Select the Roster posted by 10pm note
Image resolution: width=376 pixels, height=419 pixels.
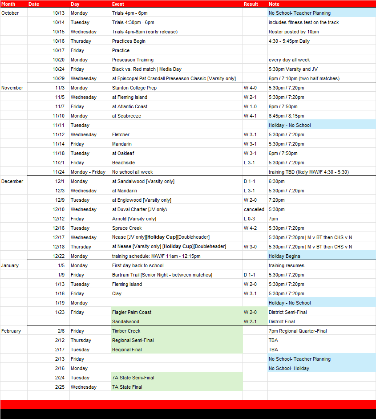294,32
